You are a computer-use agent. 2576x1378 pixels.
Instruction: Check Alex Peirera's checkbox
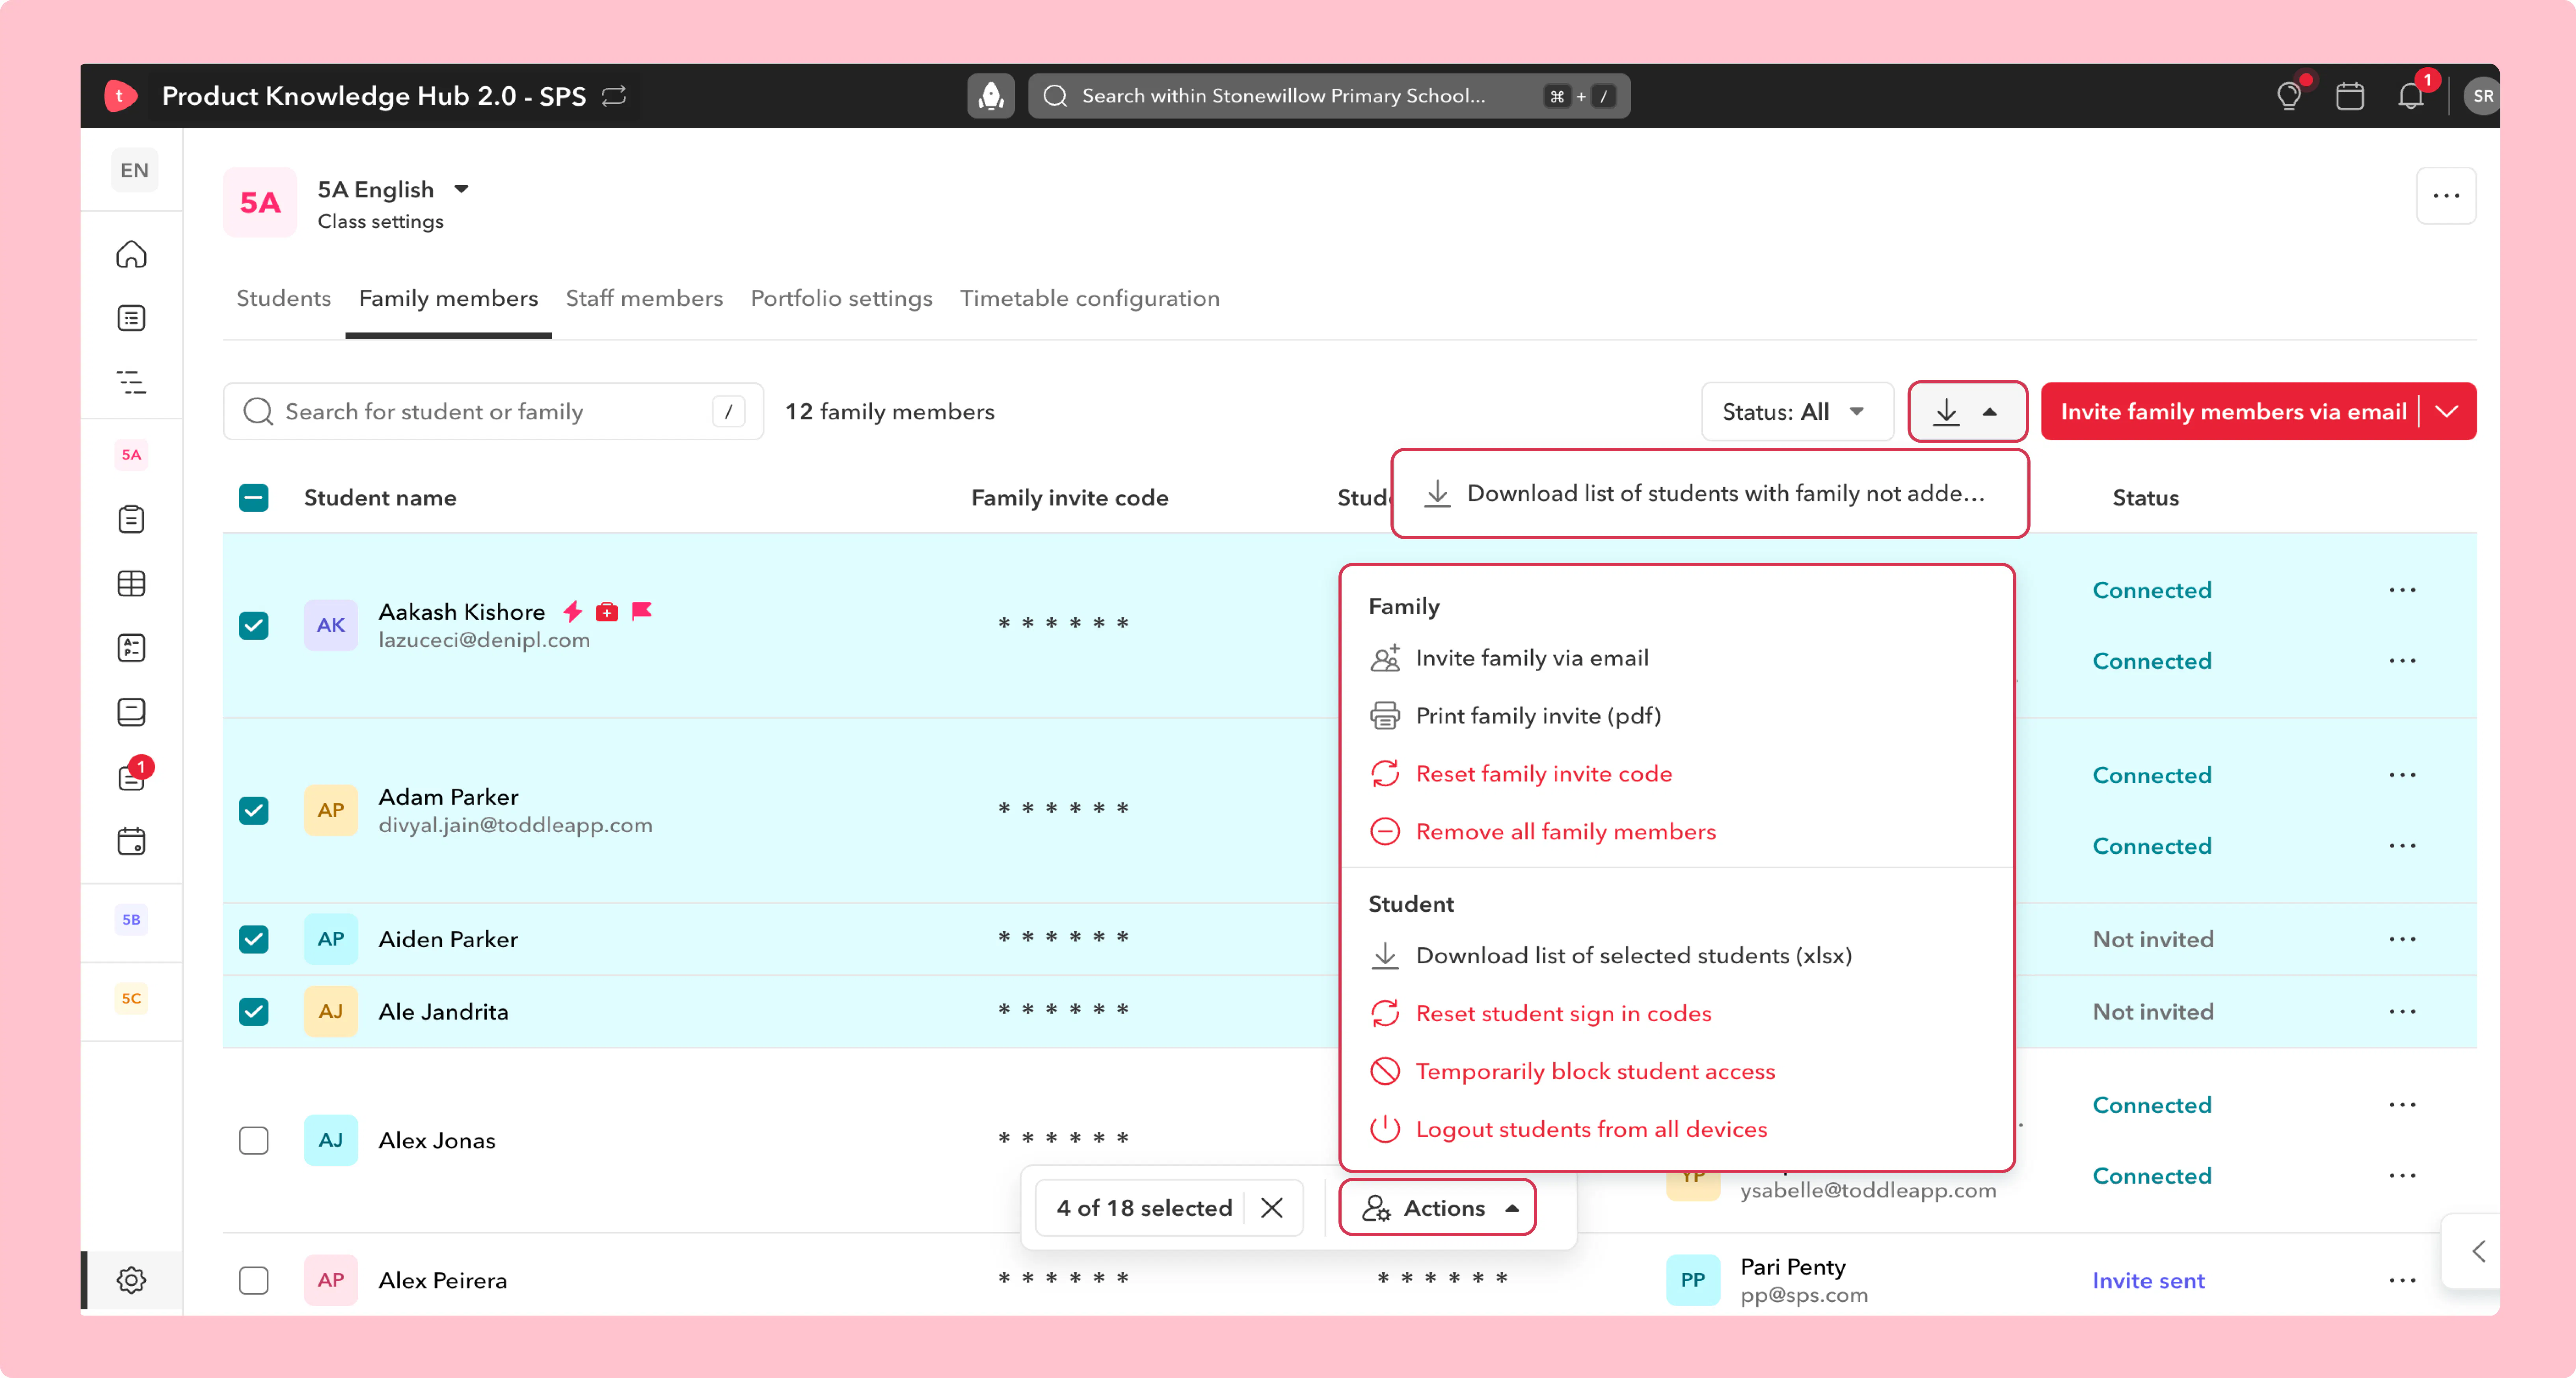point(254,1280)
